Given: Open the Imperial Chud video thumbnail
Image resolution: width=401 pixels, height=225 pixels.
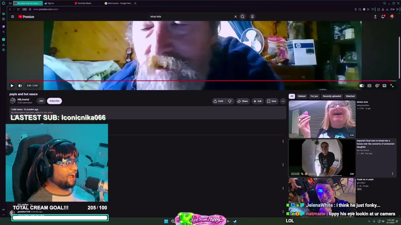Looking at the screenshot, I should pyautogui.click(x=322, y=158).
